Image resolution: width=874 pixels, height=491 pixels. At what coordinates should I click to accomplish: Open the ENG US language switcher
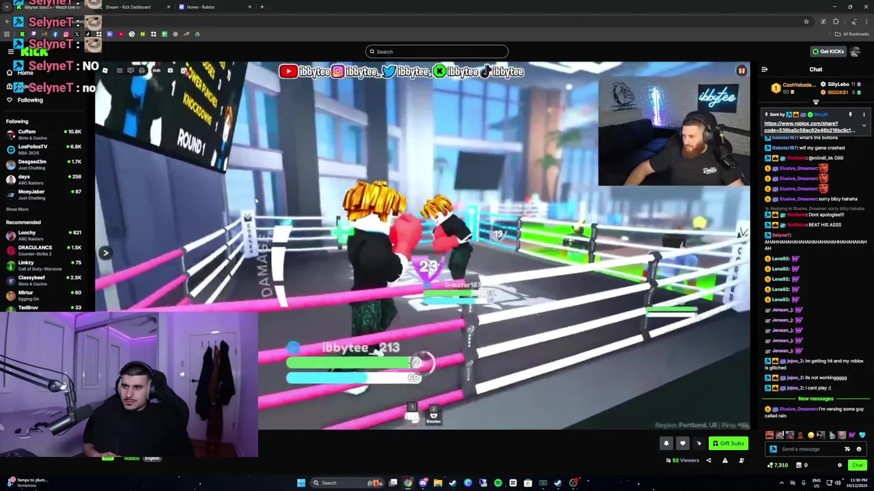pyautogui.click(x=817, y=483)
